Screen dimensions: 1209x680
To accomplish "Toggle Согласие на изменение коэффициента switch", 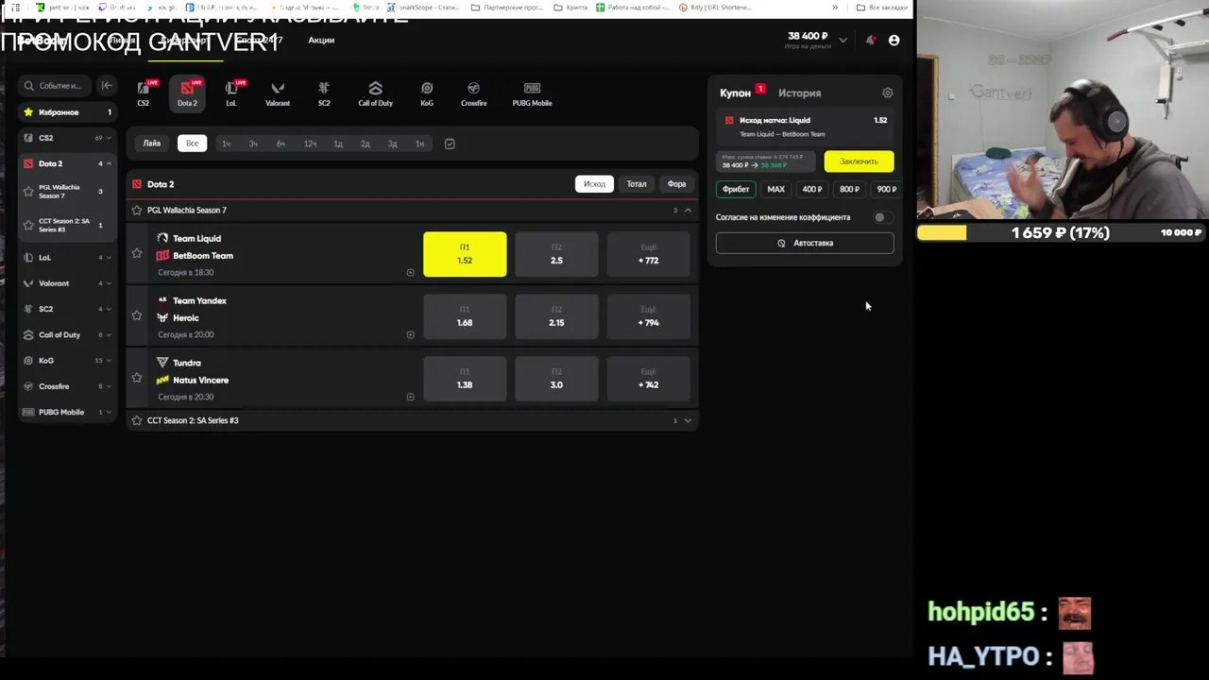I will [x=881, y=217].
